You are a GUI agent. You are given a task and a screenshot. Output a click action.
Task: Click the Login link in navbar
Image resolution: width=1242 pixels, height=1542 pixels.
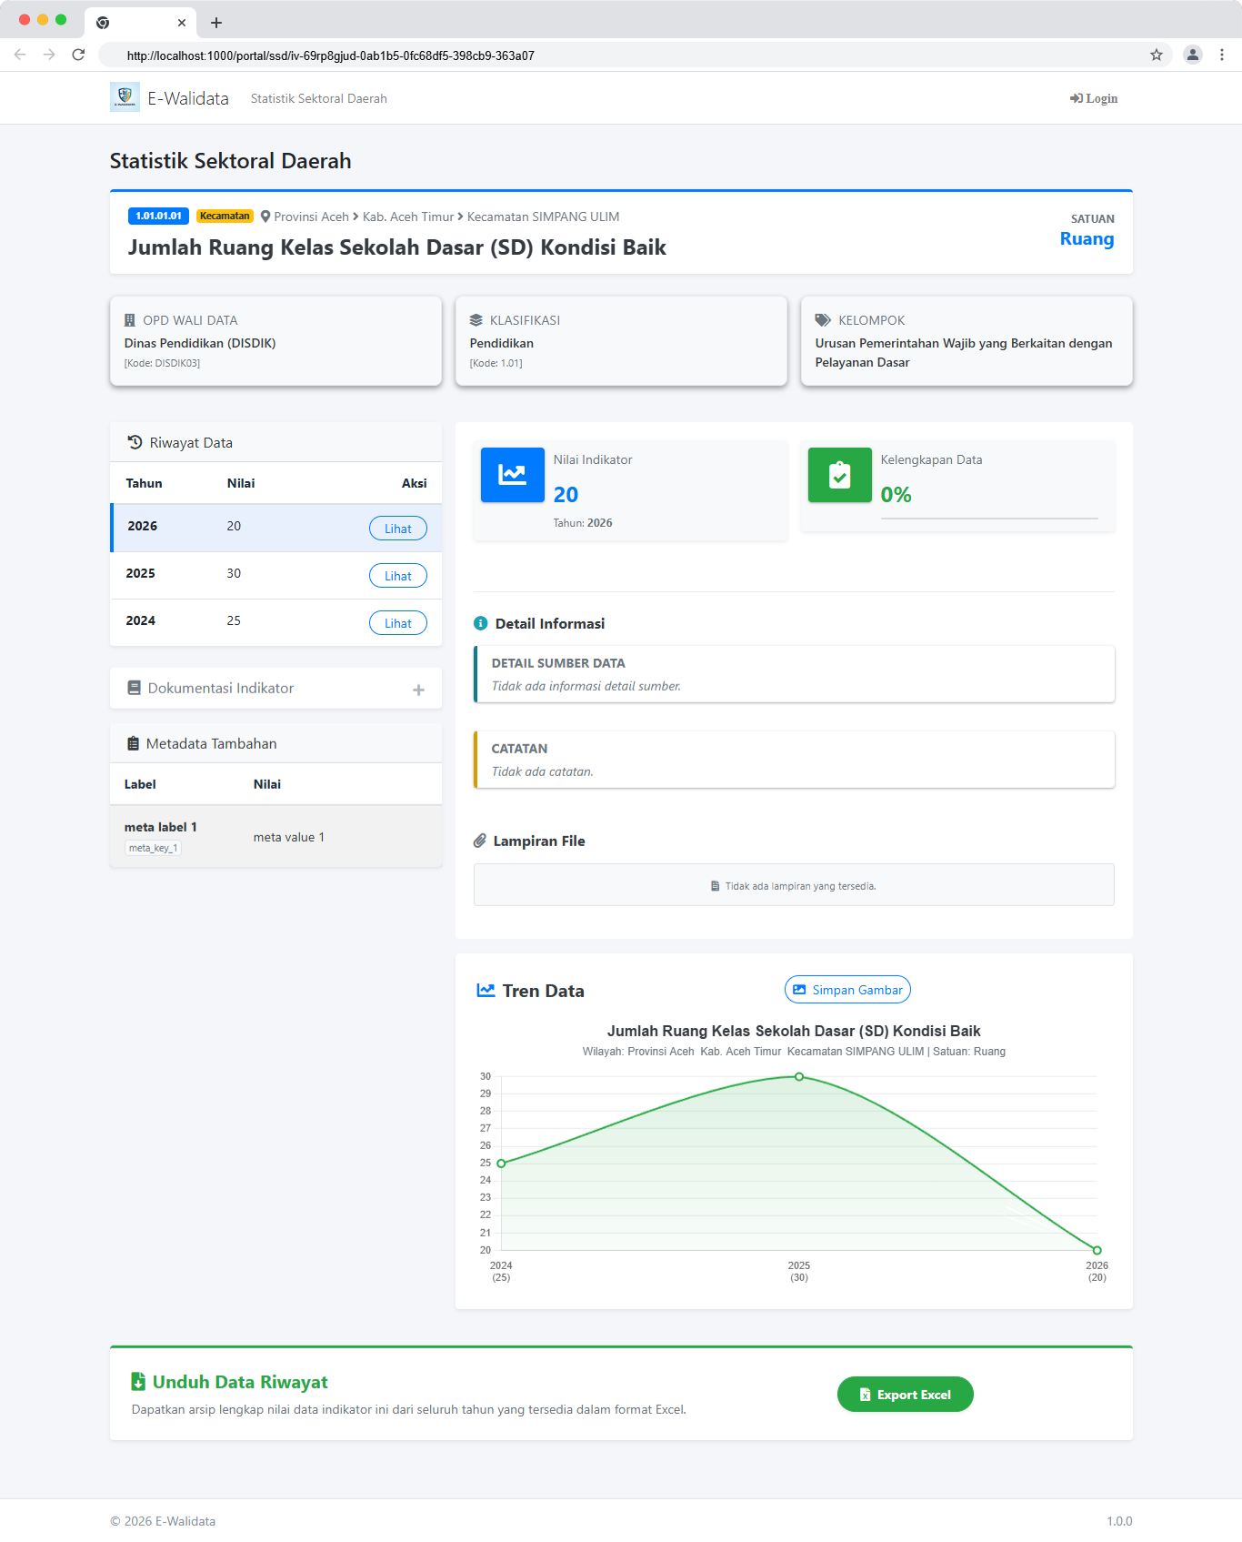pos(1094,98)
